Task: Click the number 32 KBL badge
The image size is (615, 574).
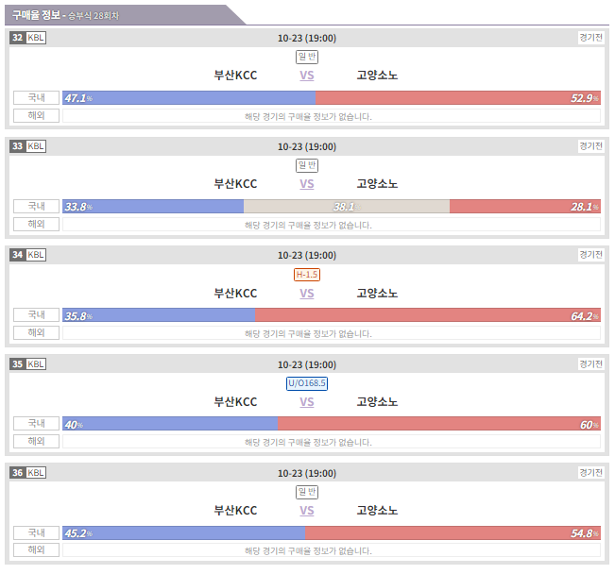Action: tap(27, 38)
